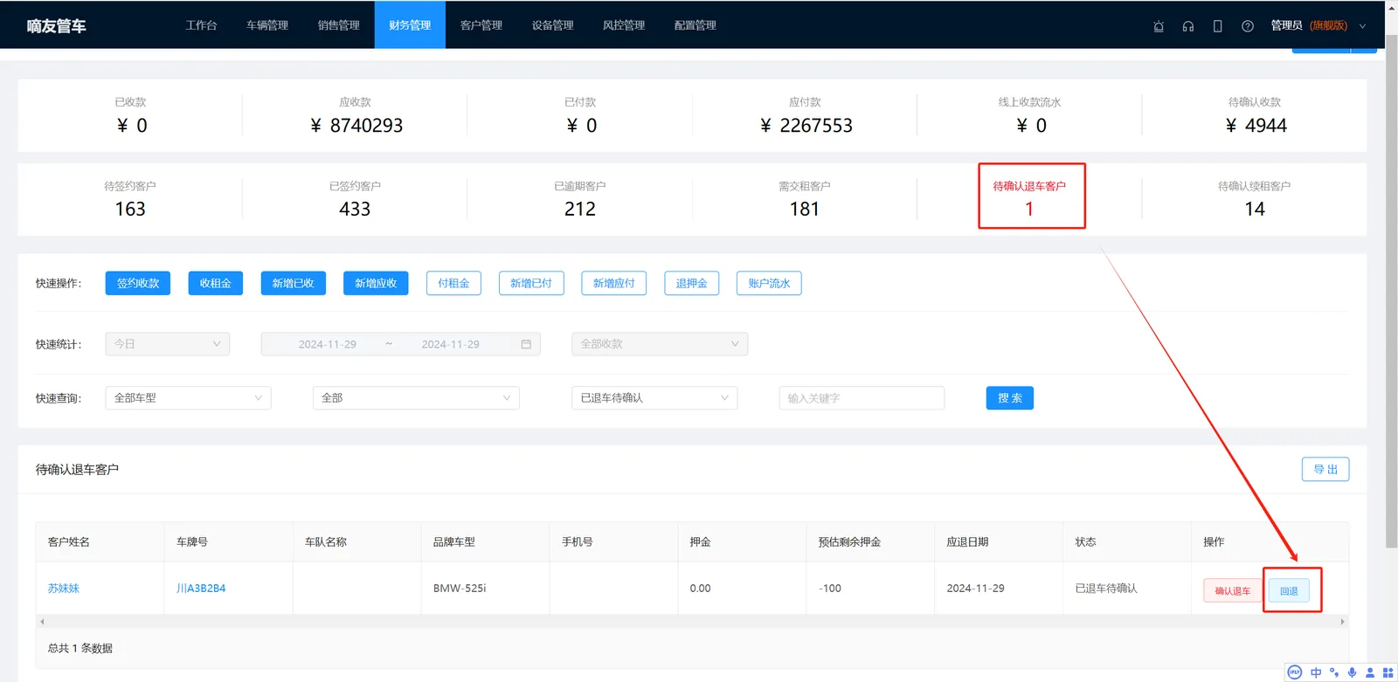This screenshot has width=1398, height=682.
Task: Toggle the 中 Chinese input mode icon
Action: 1316,672
